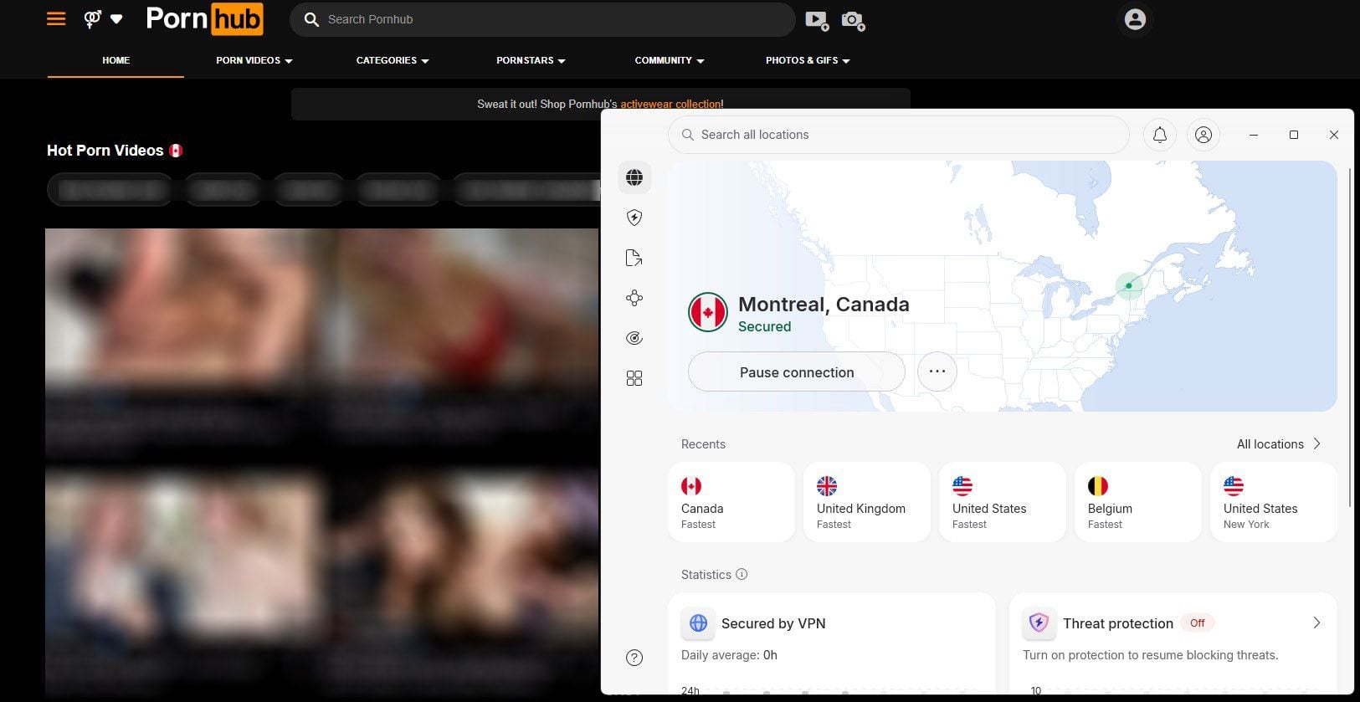Select the HOME tab on the website
Viewport: 1360px width, 702px height.
[115, 60]
